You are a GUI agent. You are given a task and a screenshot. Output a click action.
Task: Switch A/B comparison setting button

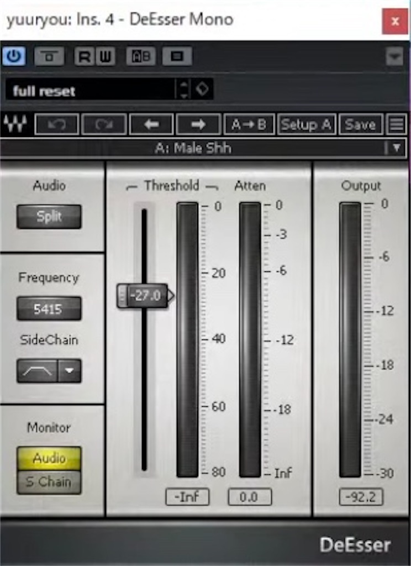[x=141, y=56]
